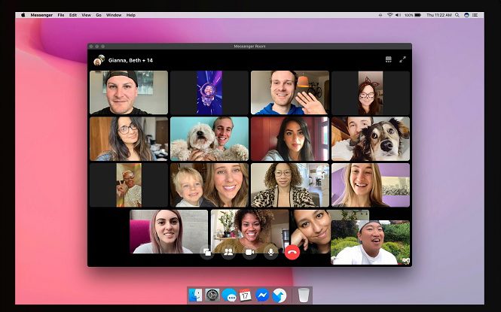Click the Messenger app menu

(41, 15)
